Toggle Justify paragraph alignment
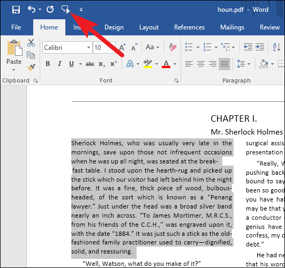 coord(224,64)
